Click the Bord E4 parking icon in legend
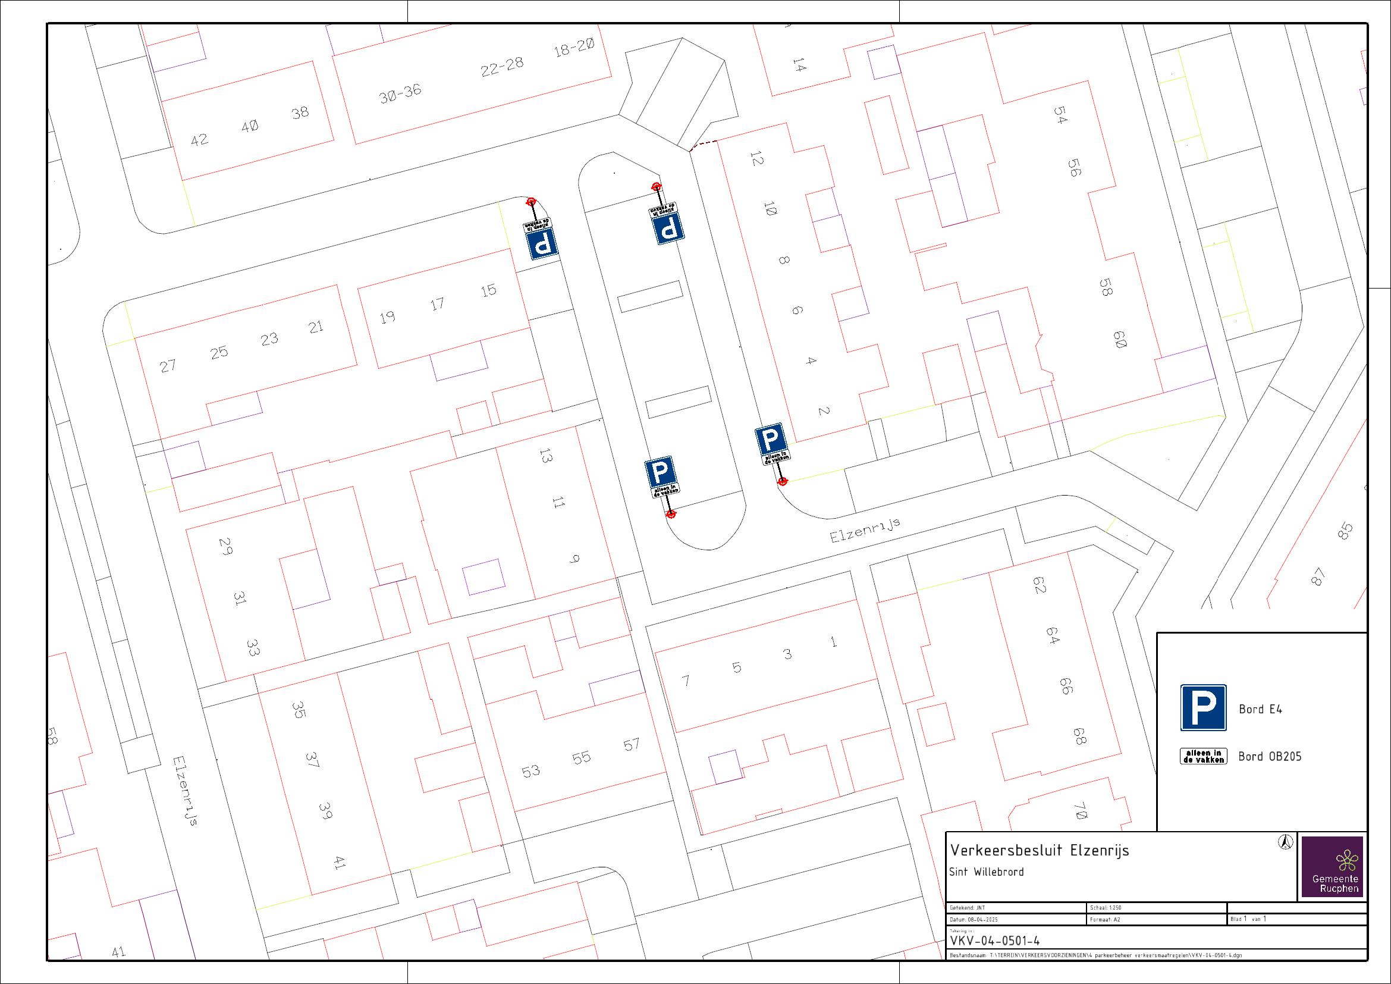Viewport: 1391px width, 984px height. (x=1203, y=708)
